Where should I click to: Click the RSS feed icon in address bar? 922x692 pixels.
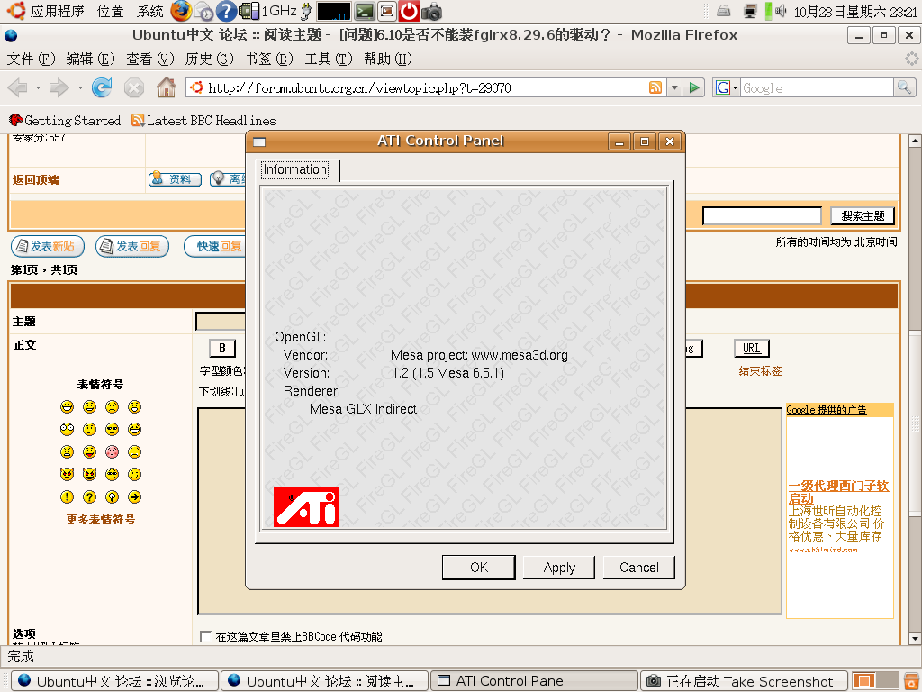[655, 87]
